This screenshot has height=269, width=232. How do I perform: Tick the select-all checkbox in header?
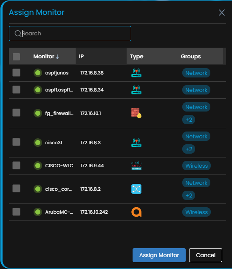point(17,57)
